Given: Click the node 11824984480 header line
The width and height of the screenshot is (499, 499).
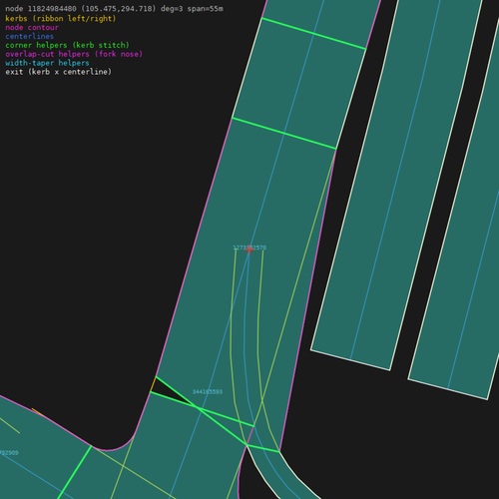Looking at the screenshot, I should 114,9.
